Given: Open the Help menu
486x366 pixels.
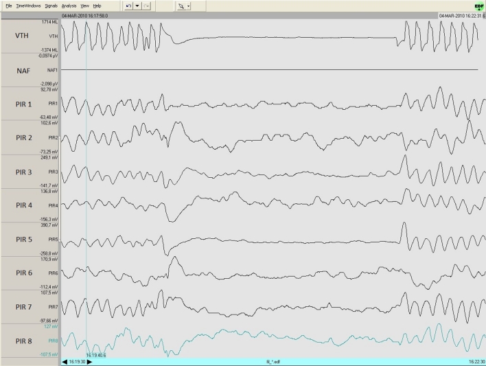Looking at the screenshot, I should click(x=97, y=5).
